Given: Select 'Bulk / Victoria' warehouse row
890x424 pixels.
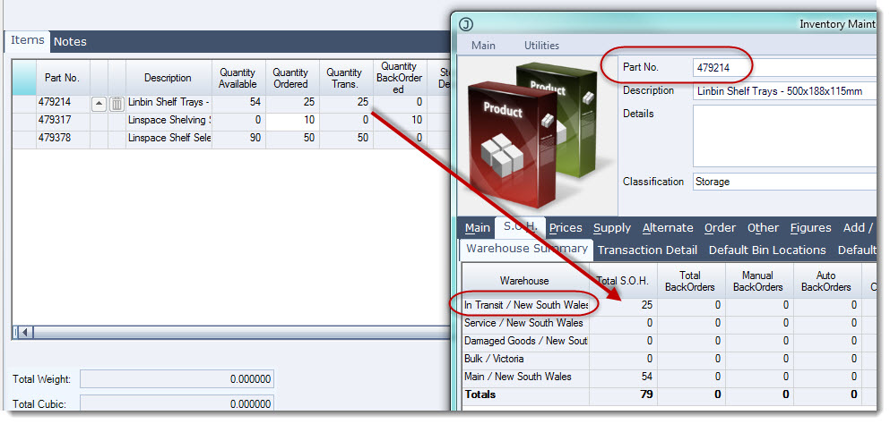Looking at the screenshot, I should (525, 360).
